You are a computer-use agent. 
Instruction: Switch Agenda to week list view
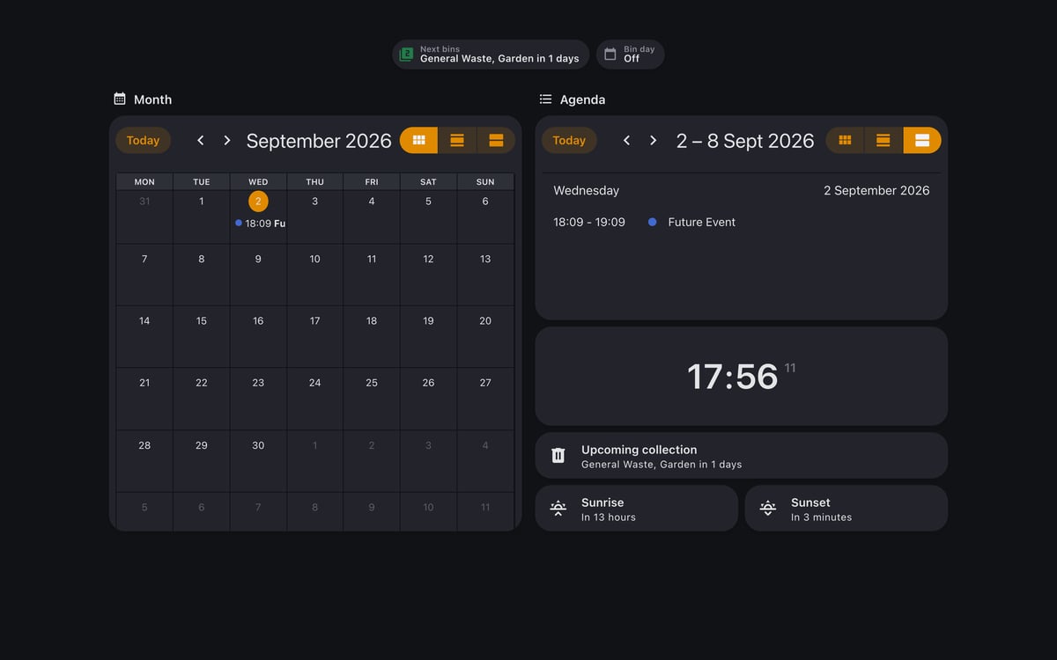883,140
